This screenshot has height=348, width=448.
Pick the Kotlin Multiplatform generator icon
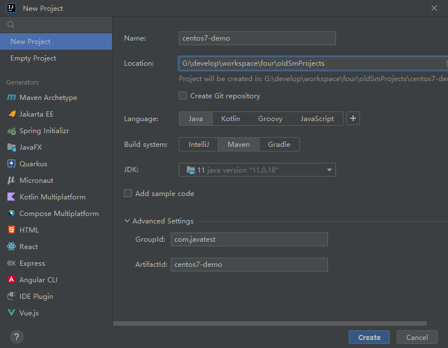11,197
